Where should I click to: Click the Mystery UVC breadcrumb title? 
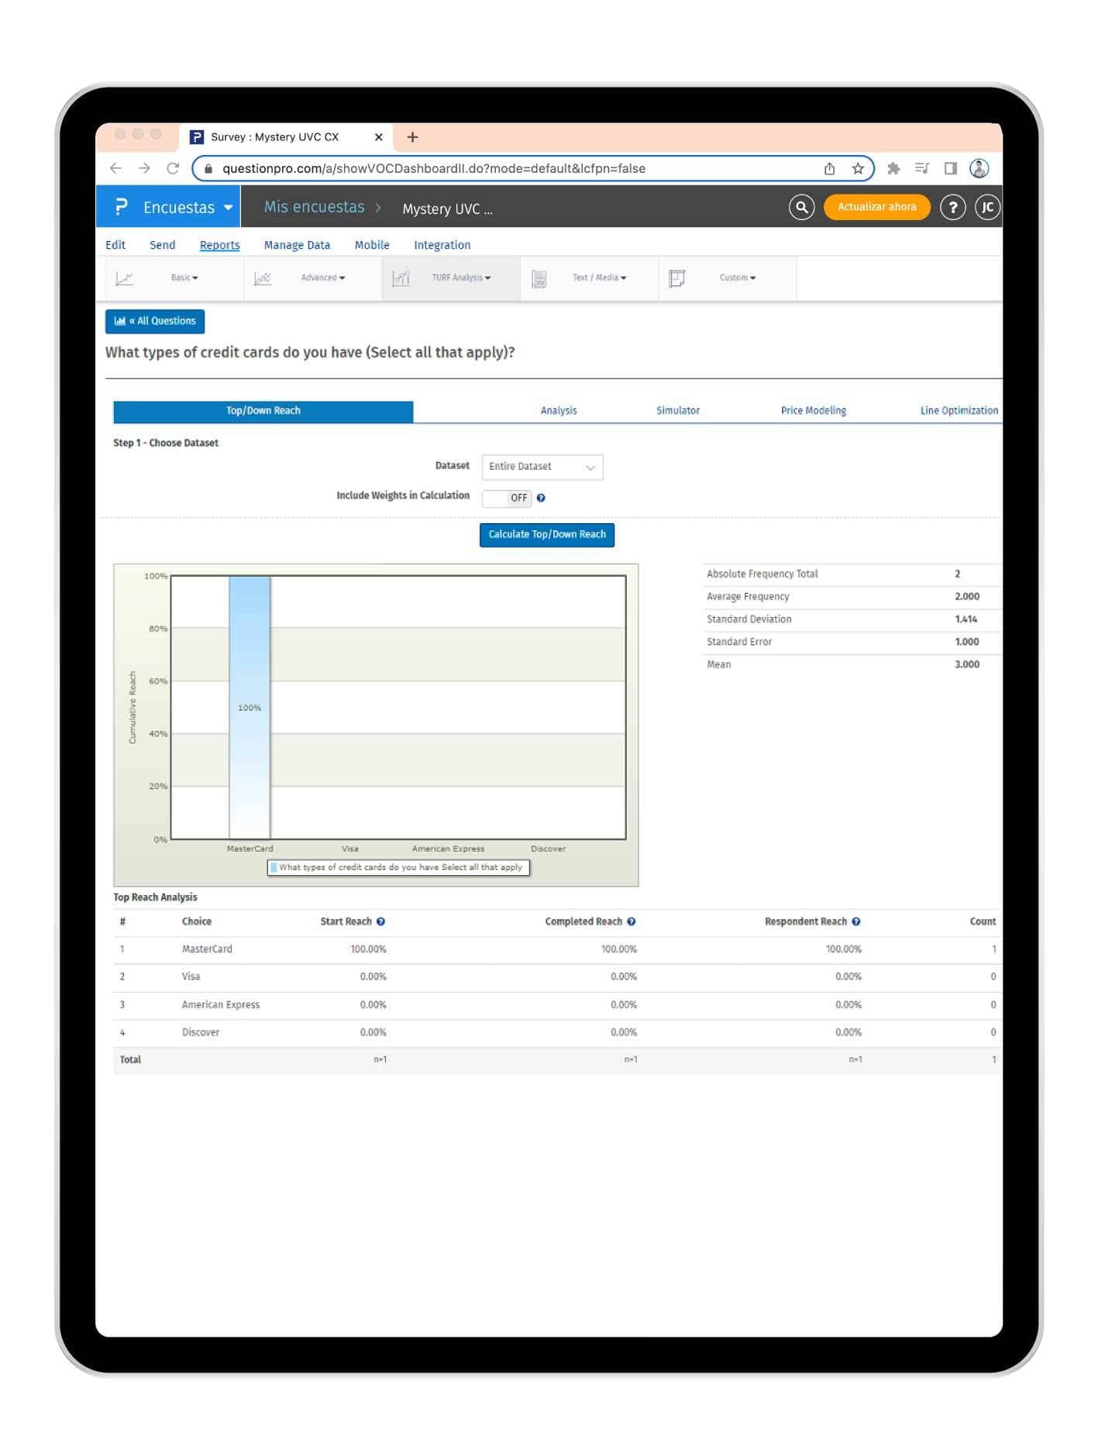pyautogui.click(x=447, y=208)
